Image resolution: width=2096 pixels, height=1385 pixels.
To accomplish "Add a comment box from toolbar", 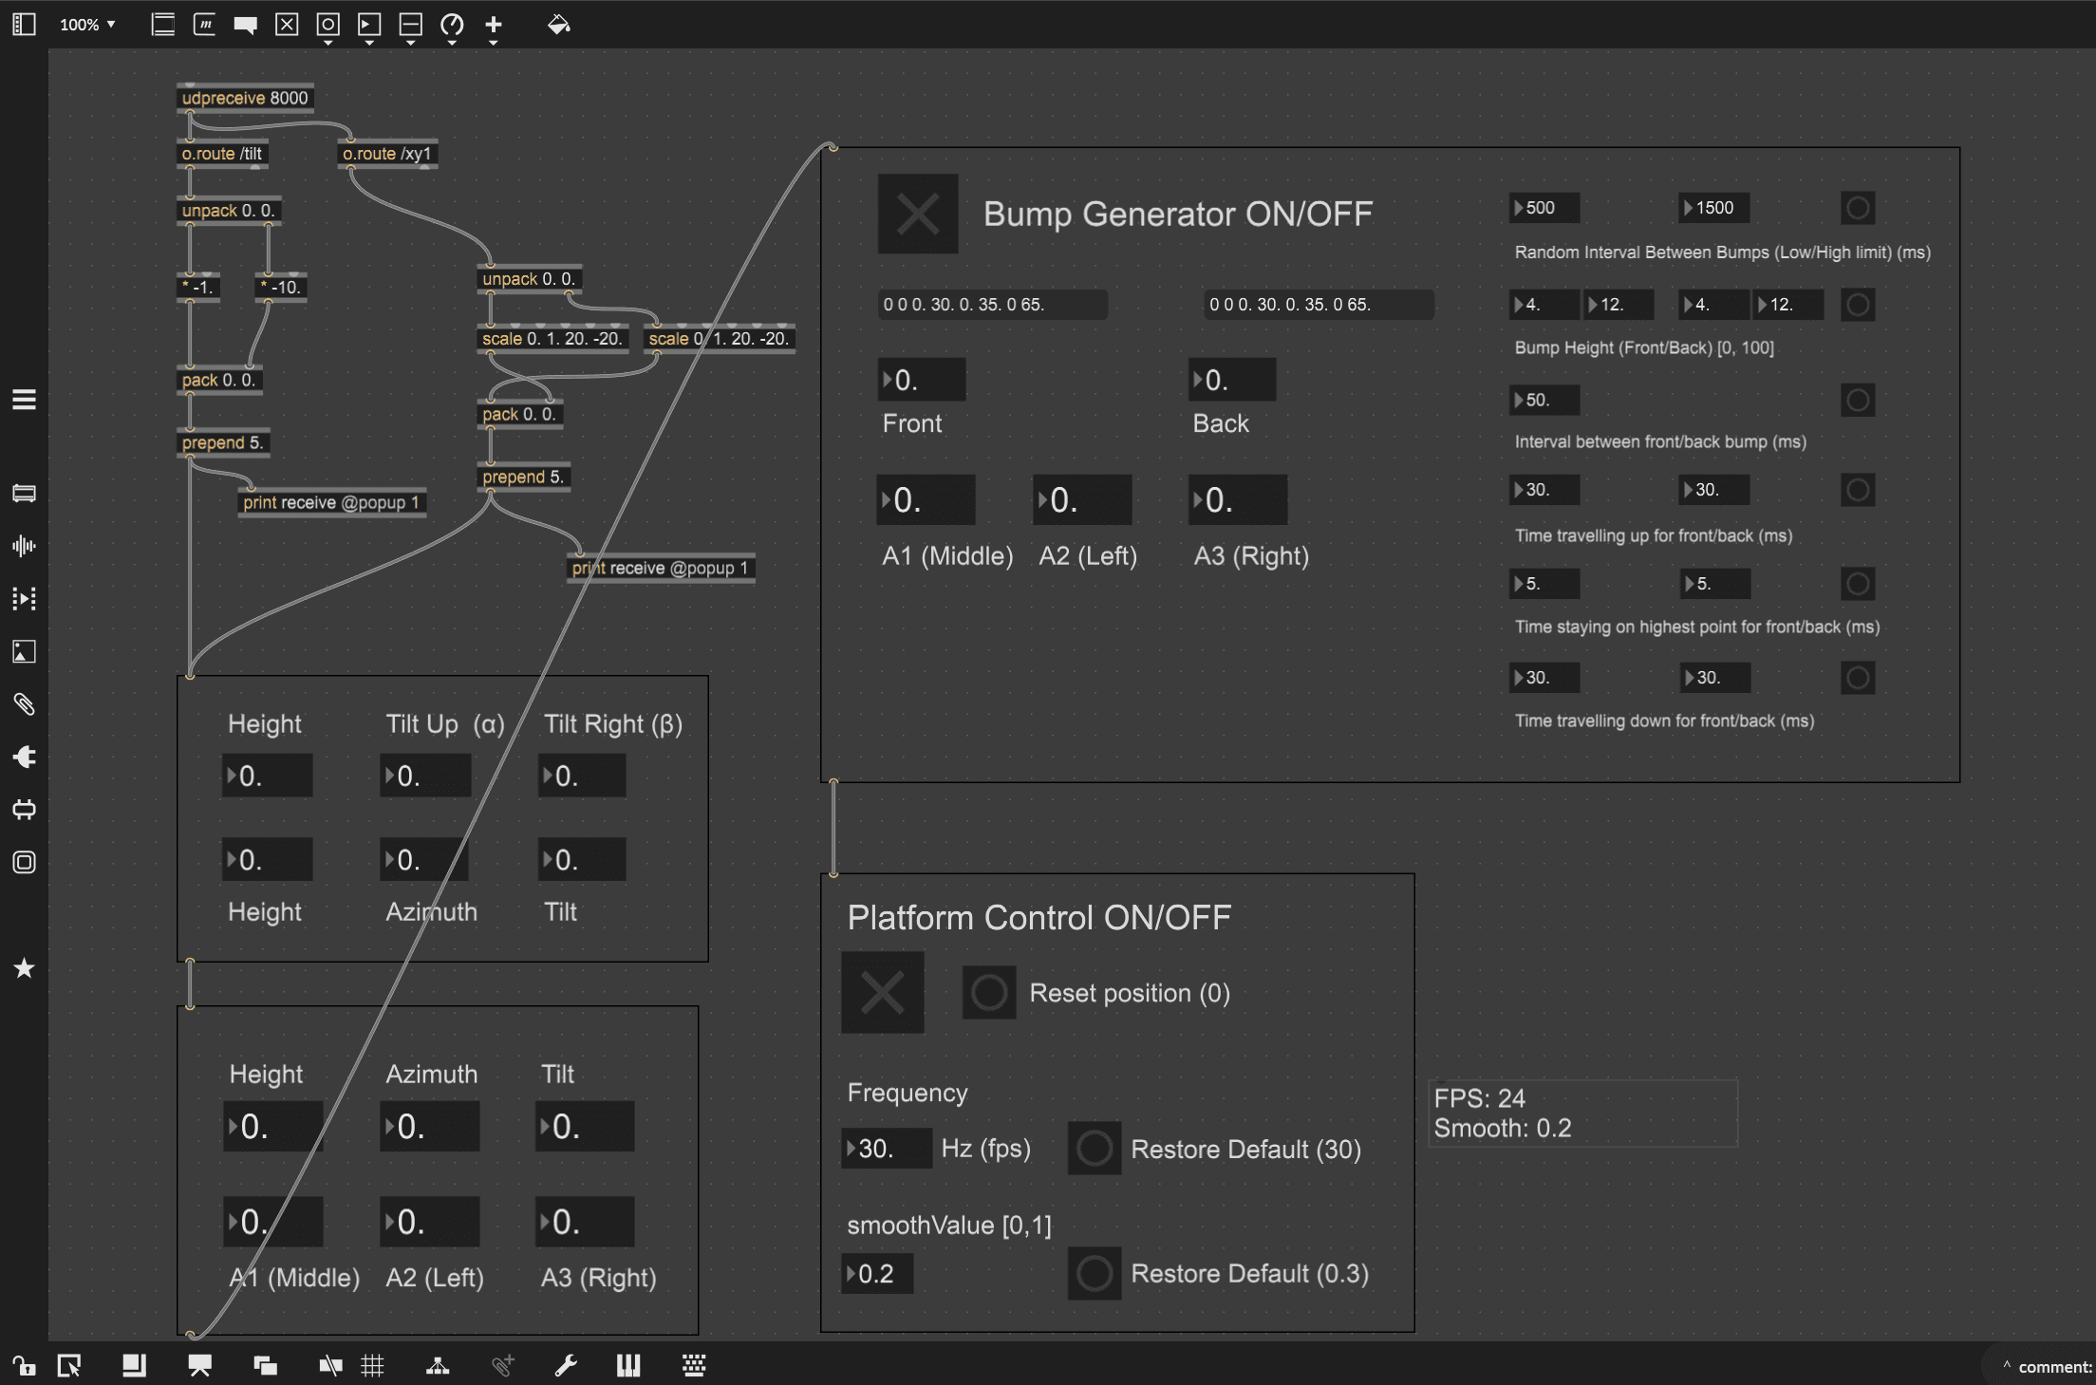I will (x=245, y=25).
